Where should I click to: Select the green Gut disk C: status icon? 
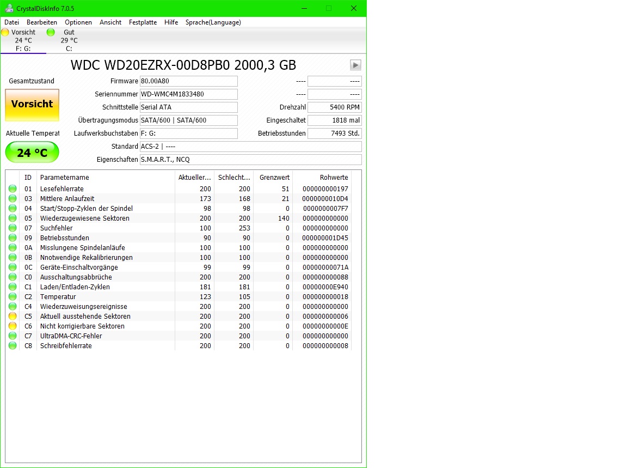(x=51, y=32)
